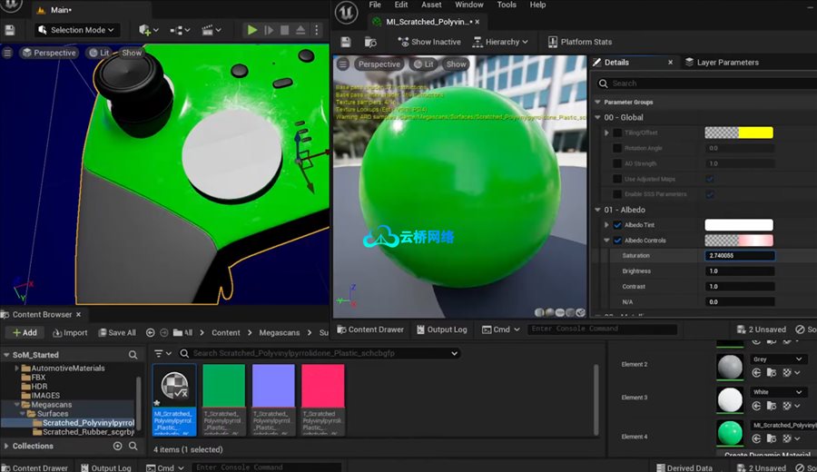Open the Asset menu

click(x=431, y=5)
